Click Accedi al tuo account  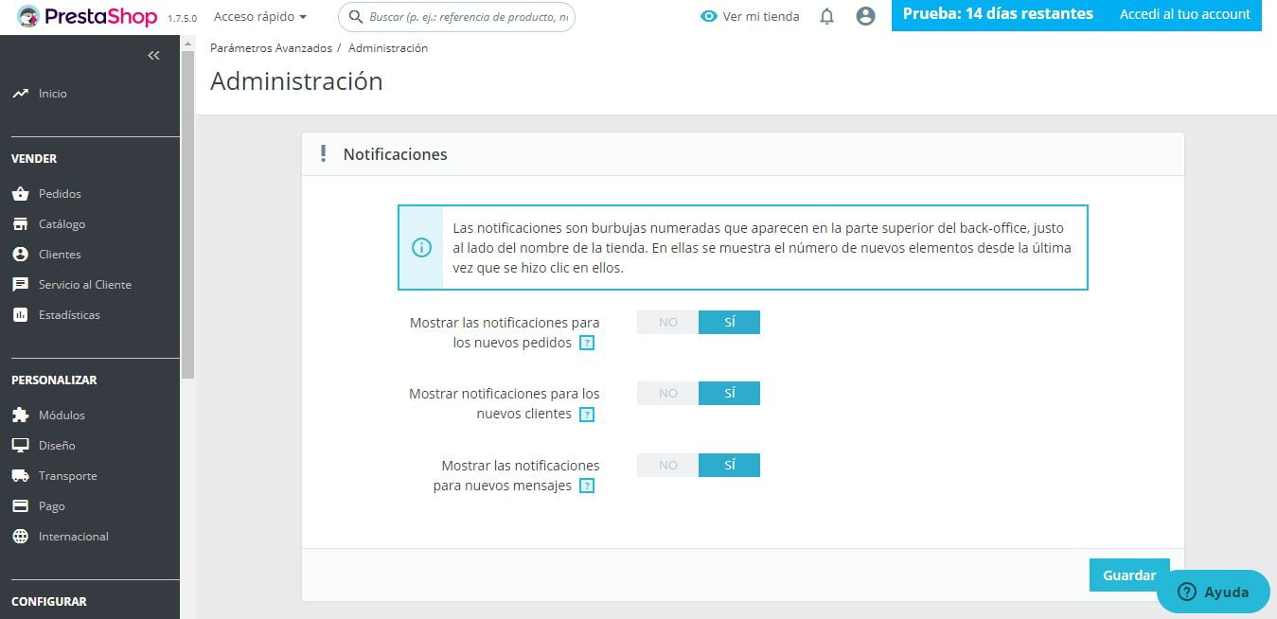[x=1184, y=14]
